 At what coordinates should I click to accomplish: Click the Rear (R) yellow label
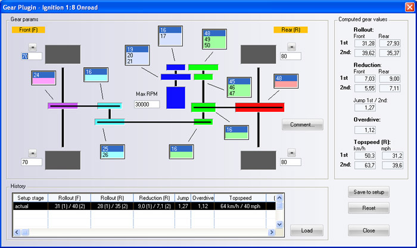tap(291, 30)
